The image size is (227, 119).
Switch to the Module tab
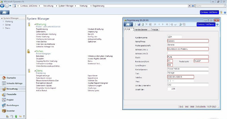tap(155, 30)
